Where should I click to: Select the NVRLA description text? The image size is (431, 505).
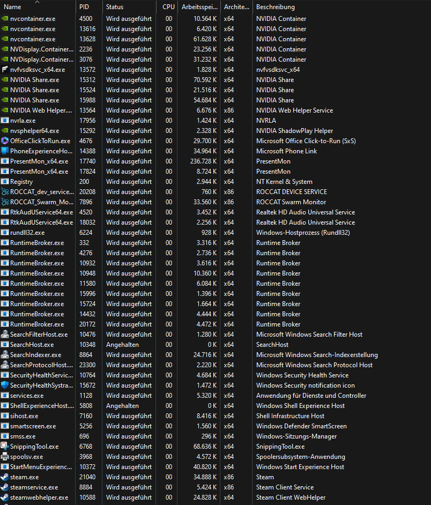pyautogui.click(x=266, y=121)
